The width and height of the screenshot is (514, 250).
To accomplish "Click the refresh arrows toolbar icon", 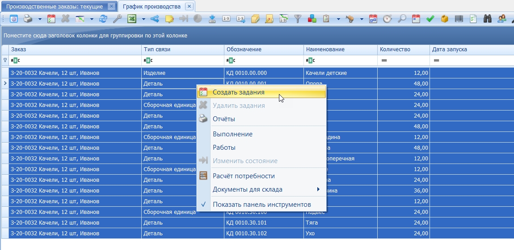I will (x=103, y=19).
